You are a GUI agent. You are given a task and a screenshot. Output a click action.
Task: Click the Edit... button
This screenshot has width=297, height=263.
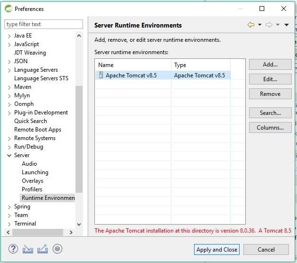pyautogui.click(x=270, y=79)
